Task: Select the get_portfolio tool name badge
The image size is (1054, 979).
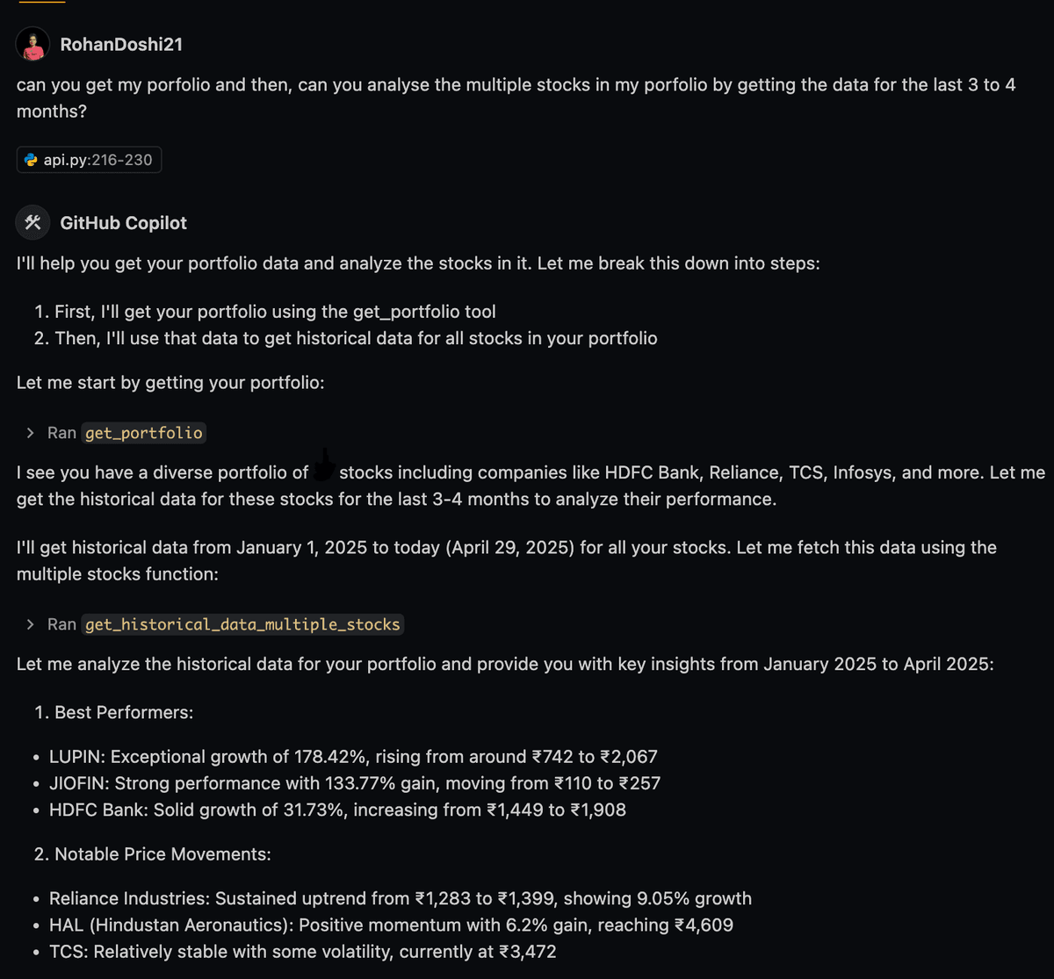Action: (144, 433)
